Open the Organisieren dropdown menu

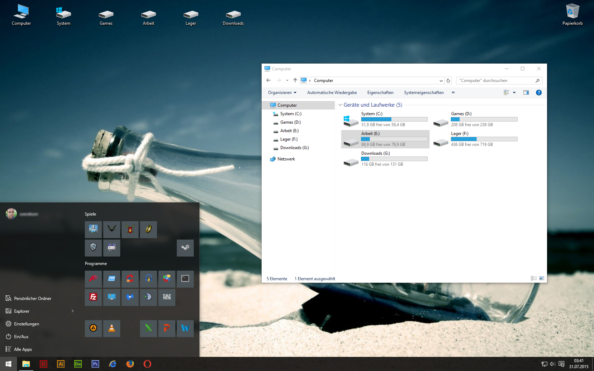pyautogui.click(x=282, y=93)
